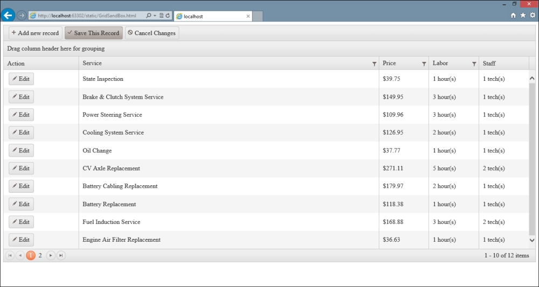This screenshot has width=539, height=287.
Task: Edit the Battery Cabling Replacement row
Action: pos(22,186)
